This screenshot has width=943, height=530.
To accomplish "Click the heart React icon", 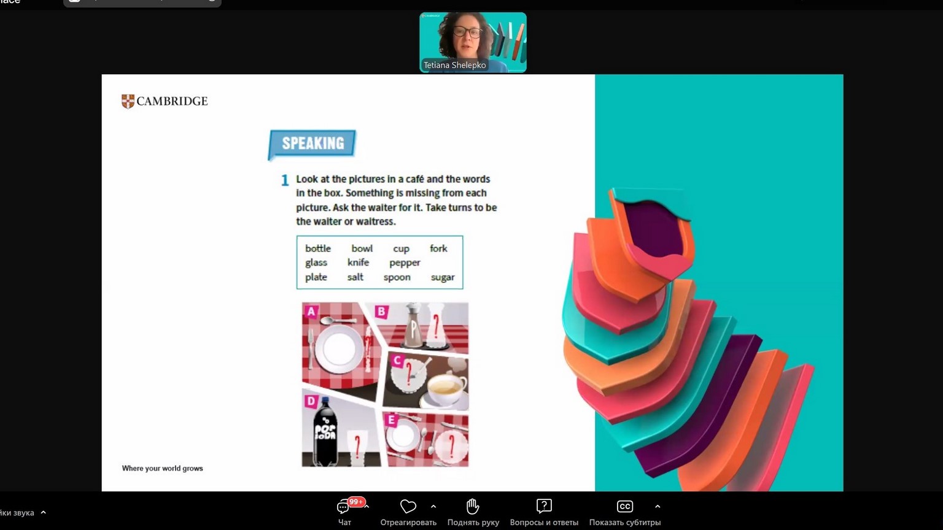I will click(408, 507).
